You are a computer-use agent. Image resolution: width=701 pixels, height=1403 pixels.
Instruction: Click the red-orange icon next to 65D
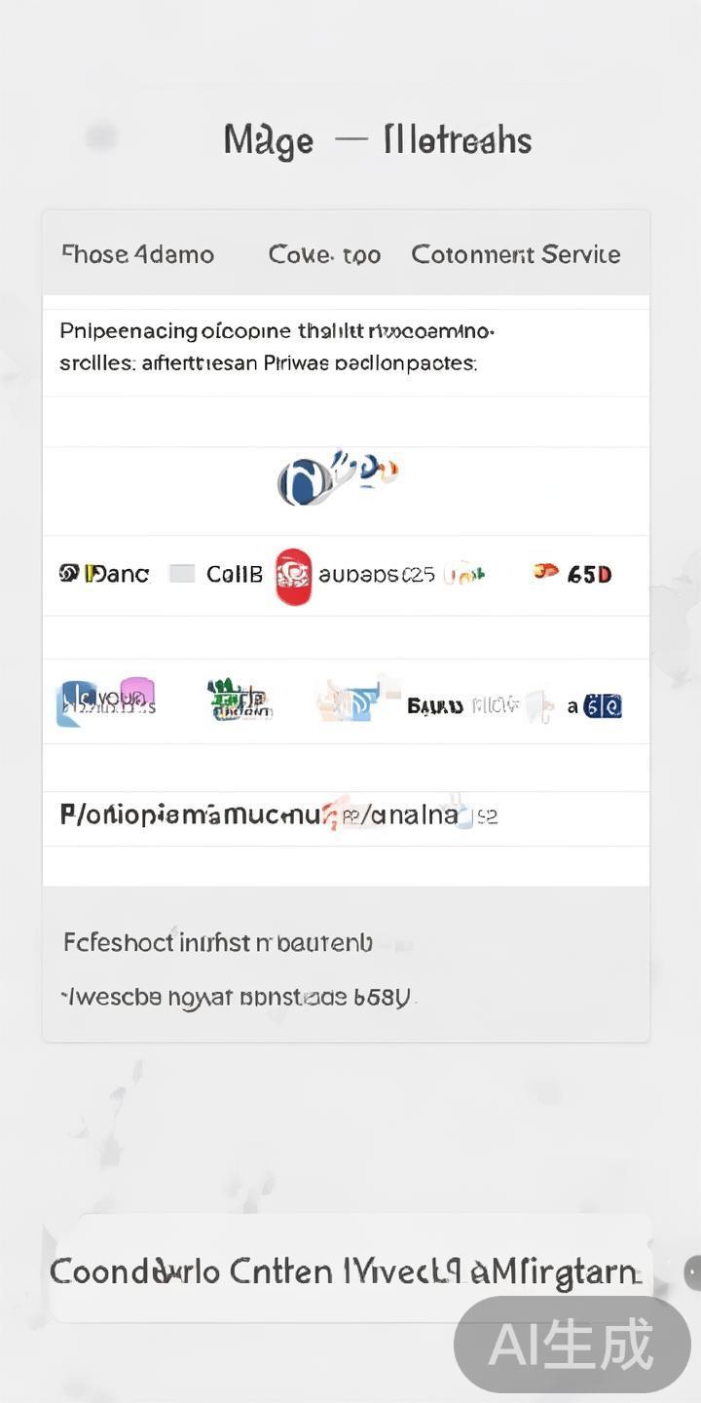pyautogui.click(x=545, y=572)
